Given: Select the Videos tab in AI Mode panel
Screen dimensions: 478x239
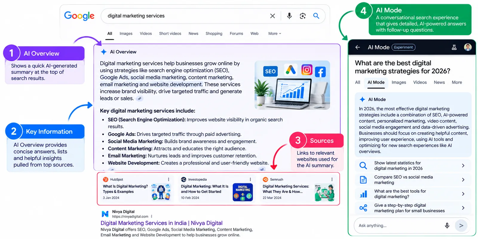Looking at the screenshot, I should click(420, 82).
